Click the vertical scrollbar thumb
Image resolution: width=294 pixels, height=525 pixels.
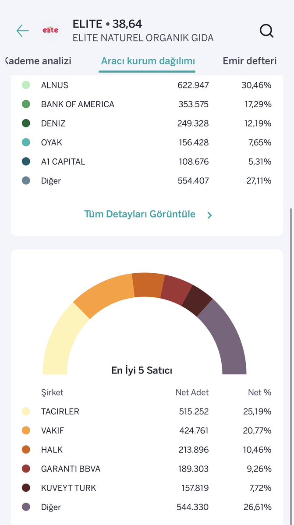click(x=290, y=366)
